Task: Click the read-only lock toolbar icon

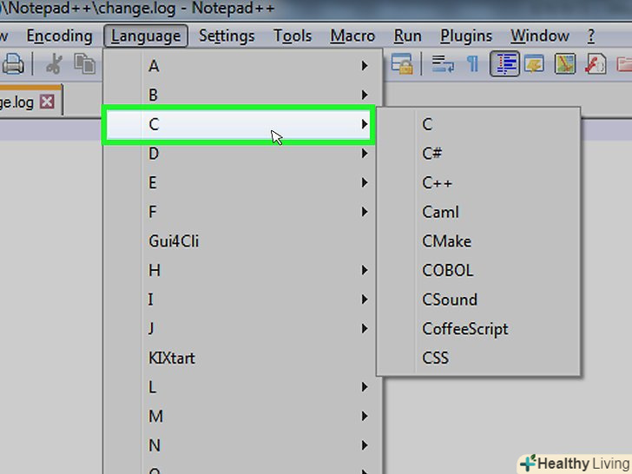Action: pos(402,64)
